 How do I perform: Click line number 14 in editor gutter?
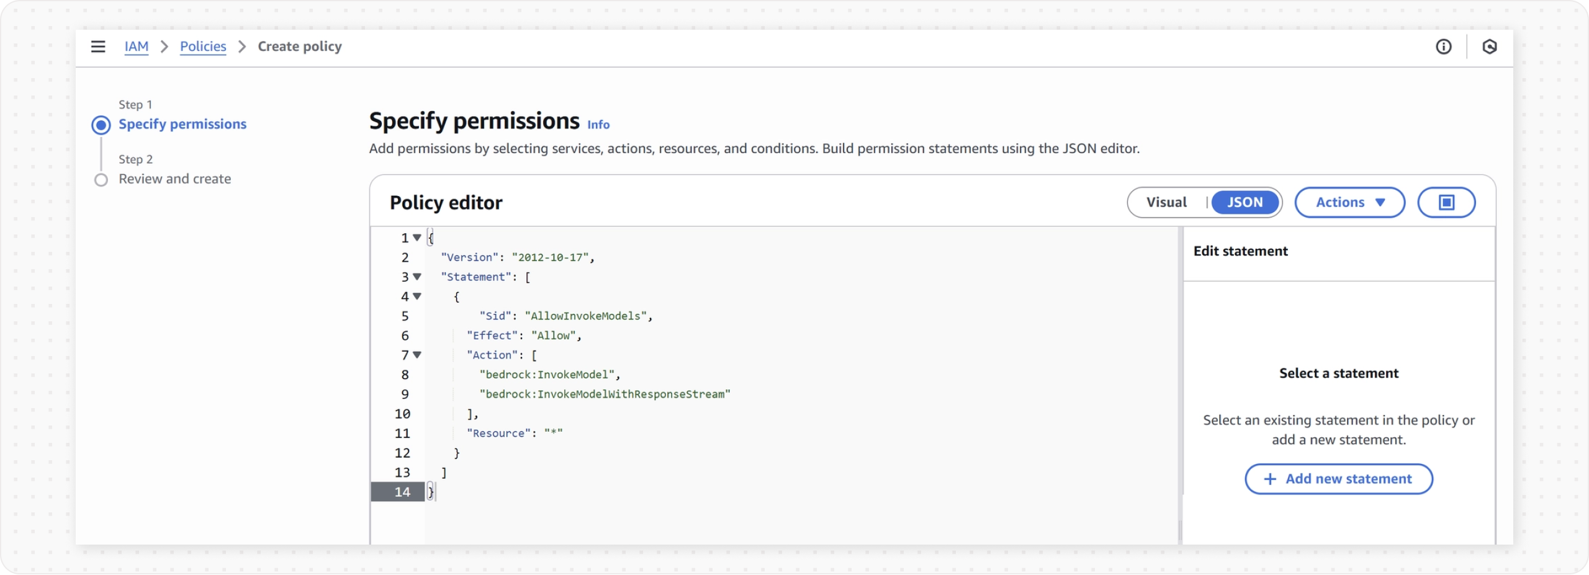(402, 492)
